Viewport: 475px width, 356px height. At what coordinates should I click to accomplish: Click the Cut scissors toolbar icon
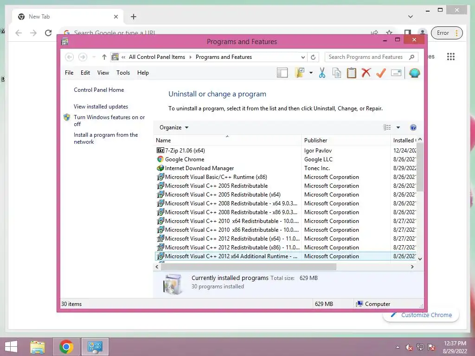coord(322,73)
